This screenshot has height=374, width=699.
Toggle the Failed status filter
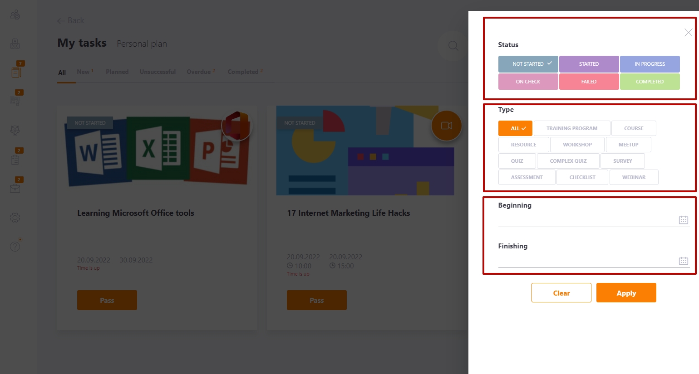coord(589,82)
